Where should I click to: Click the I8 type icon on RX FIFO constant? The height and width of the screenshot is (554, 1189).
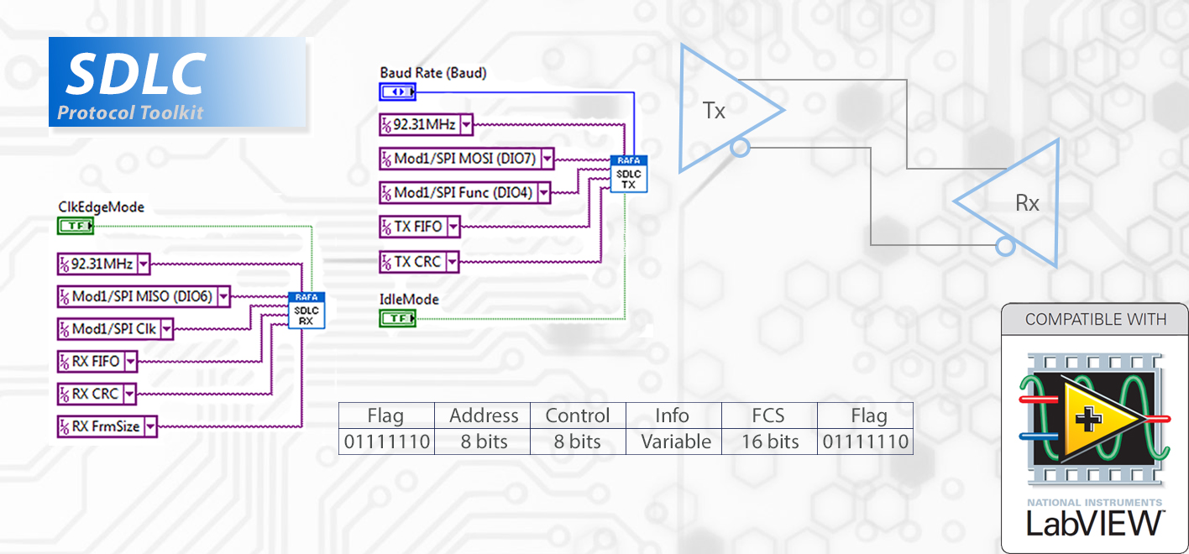pos(63,361)
